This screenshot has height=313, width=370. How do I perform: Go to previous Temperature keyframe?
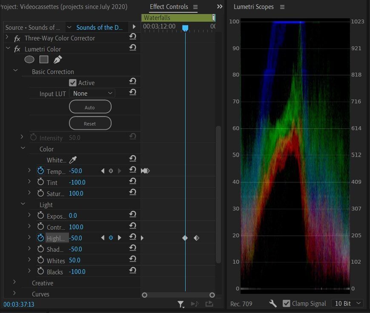click(x=103, y=171)
